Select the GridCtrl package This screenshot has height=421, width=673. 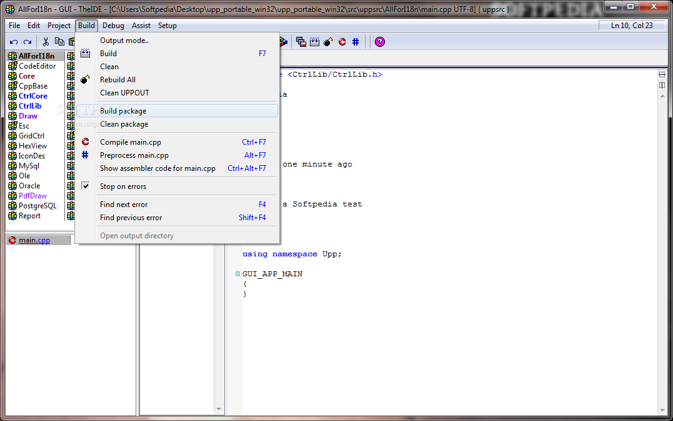click(x=36, y=136)
